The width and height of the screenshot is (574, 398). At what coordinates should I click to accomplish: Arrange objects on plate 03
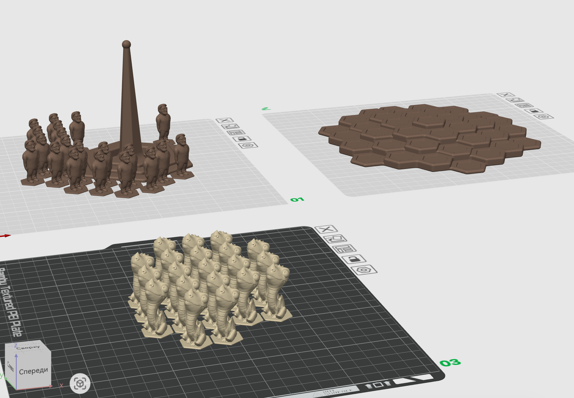[345, 249]
